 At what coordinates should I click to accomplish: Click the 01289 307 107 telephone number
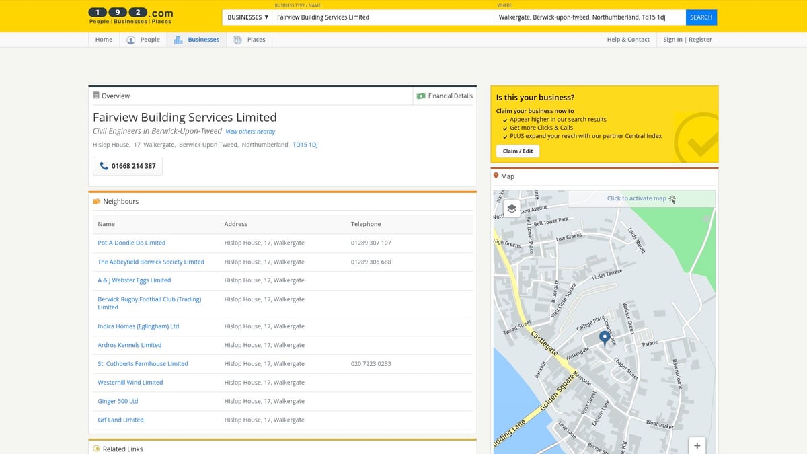371,243
